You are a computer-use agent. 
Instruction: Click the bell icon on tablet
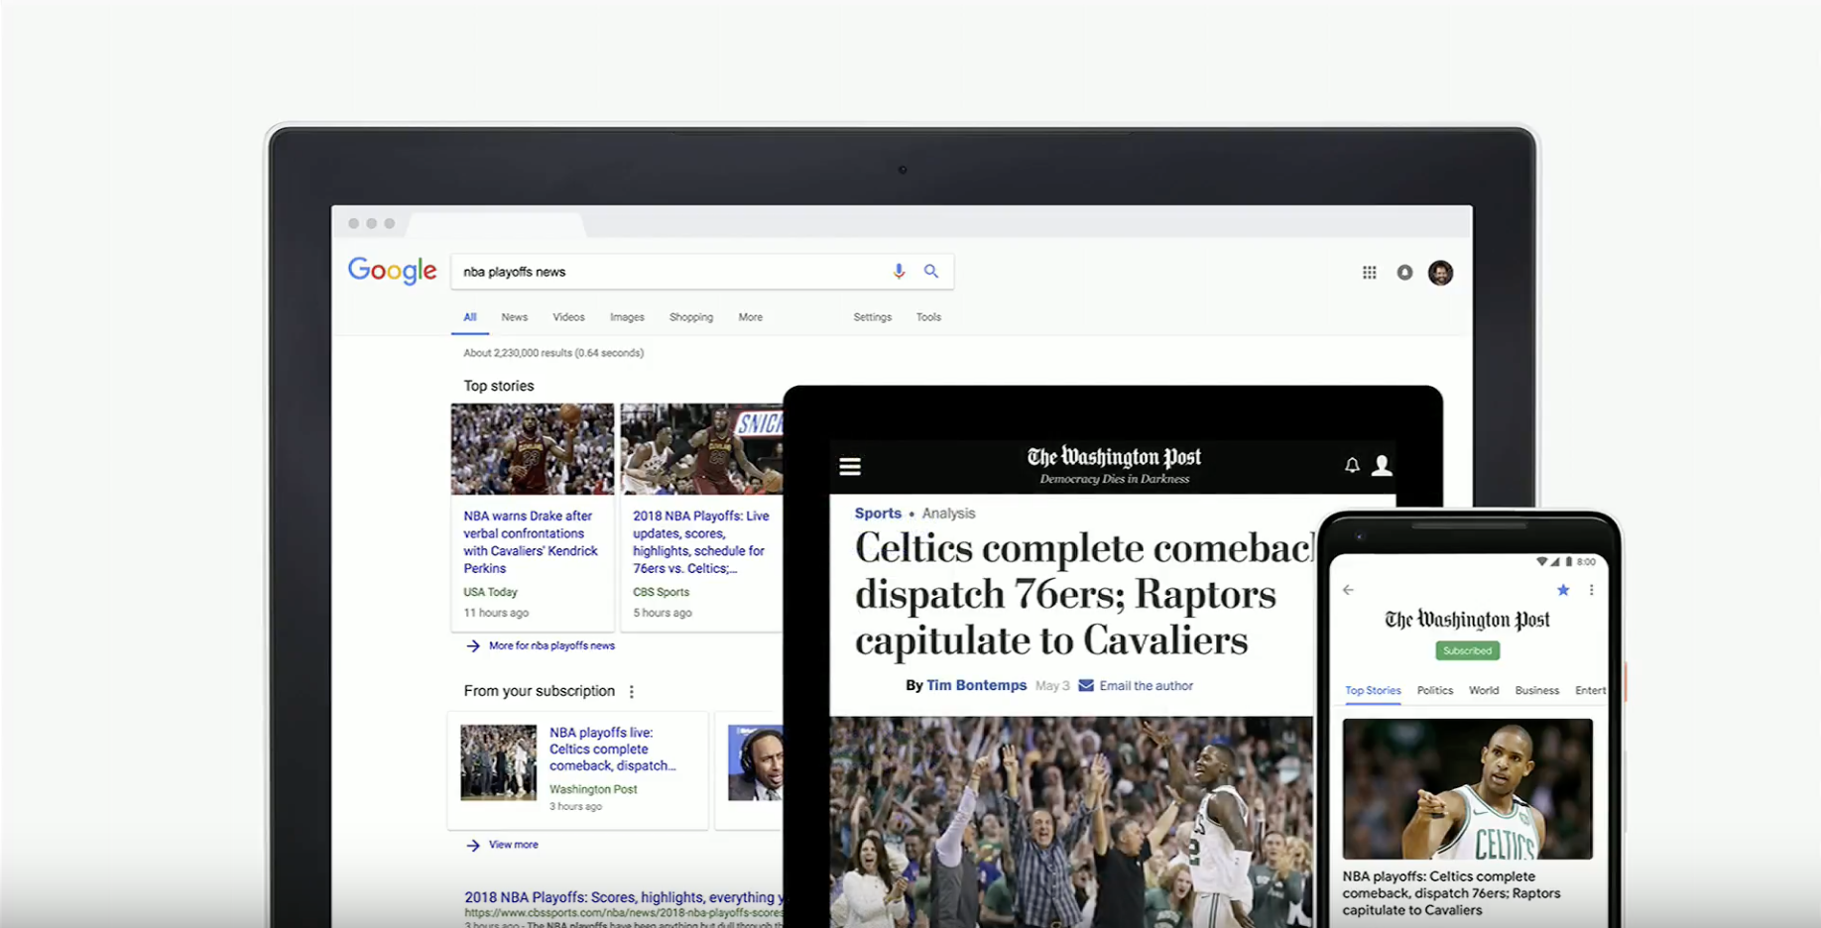[1352, 465]
